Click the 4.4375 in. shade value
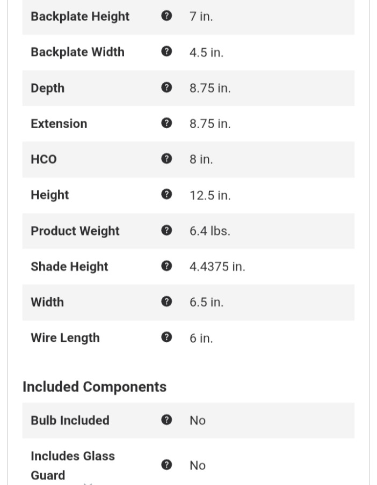Image resolution: width=377 pixels, height=485 pixels. (x=217, y=267)
